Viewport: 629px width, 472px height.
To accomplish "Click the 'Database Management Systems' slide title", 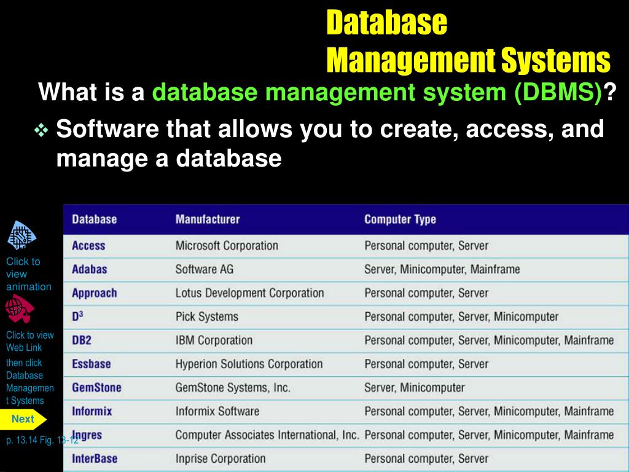I will (468, 41).
